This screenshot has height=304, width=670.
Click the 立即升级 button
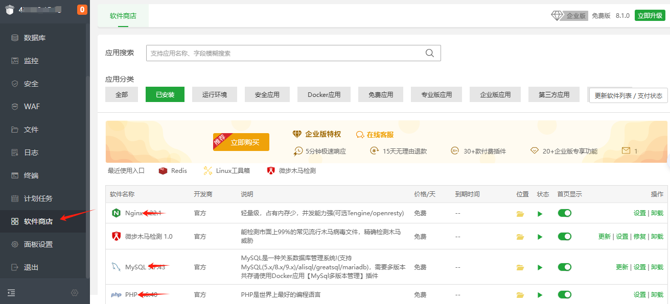click(650, 16)
